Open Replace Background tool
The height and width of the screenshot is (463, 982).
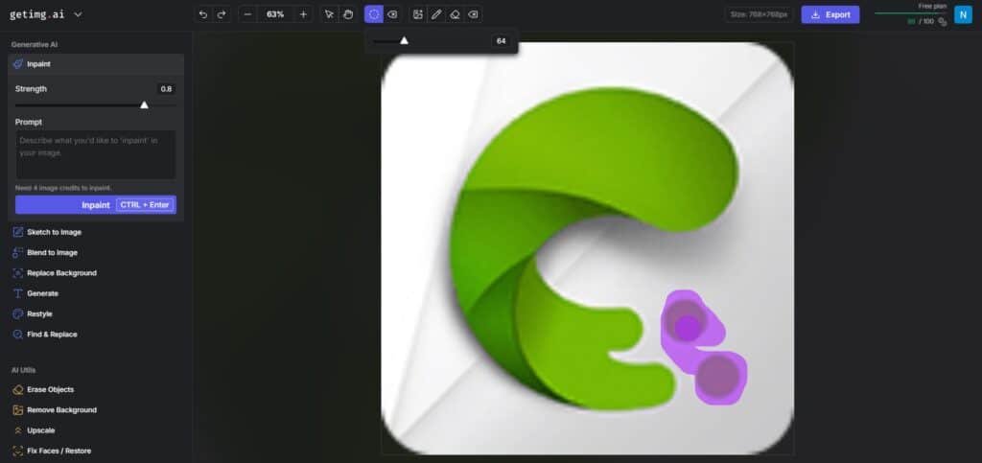tap(61, 273)
